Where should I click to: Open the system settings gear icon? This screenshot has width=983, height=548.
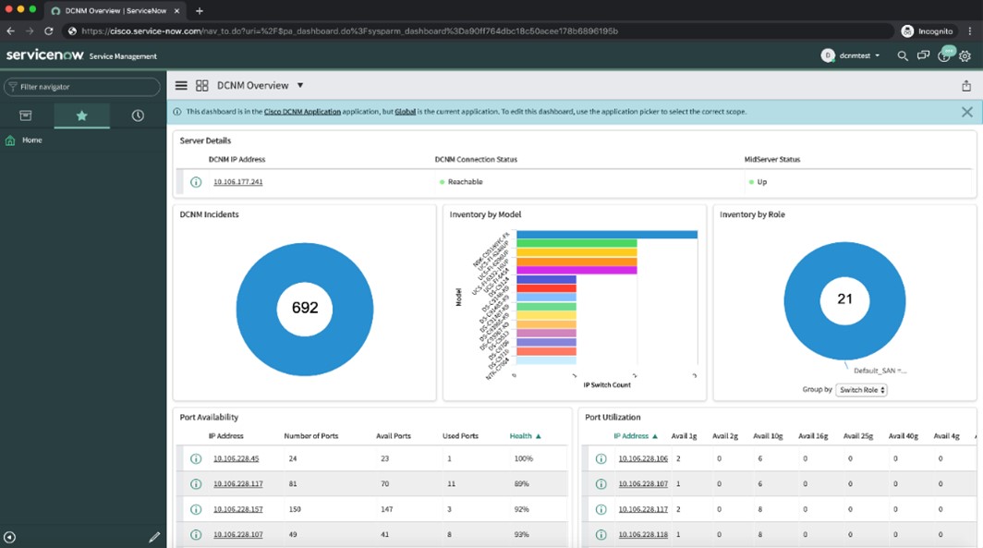point(965,55)
